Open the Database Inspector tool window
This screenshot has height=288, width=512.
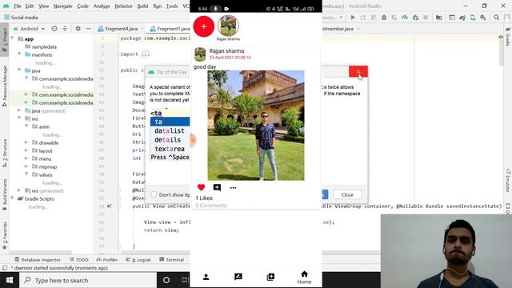point(38,259)
